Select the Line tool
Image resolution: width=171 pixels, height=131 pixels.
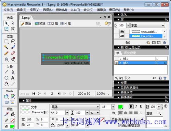[6, 72]
